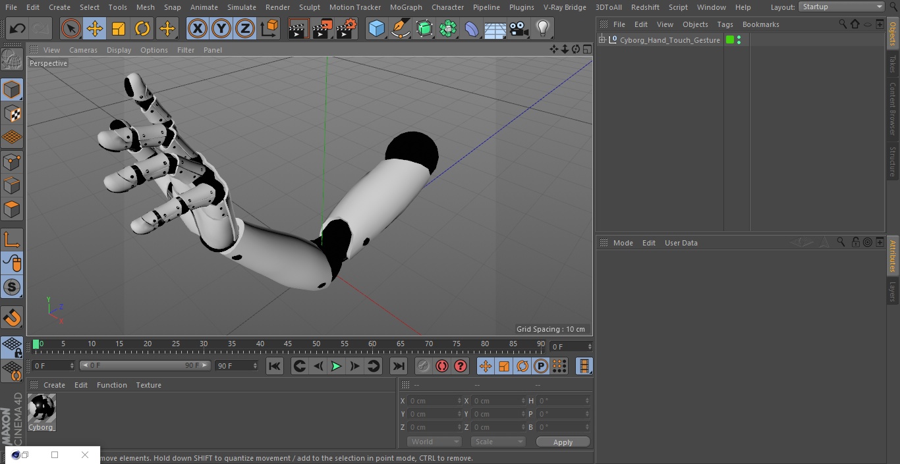Enable Axis mode
The height and width of the screenshot is (464, 900).
click(12, 239)
